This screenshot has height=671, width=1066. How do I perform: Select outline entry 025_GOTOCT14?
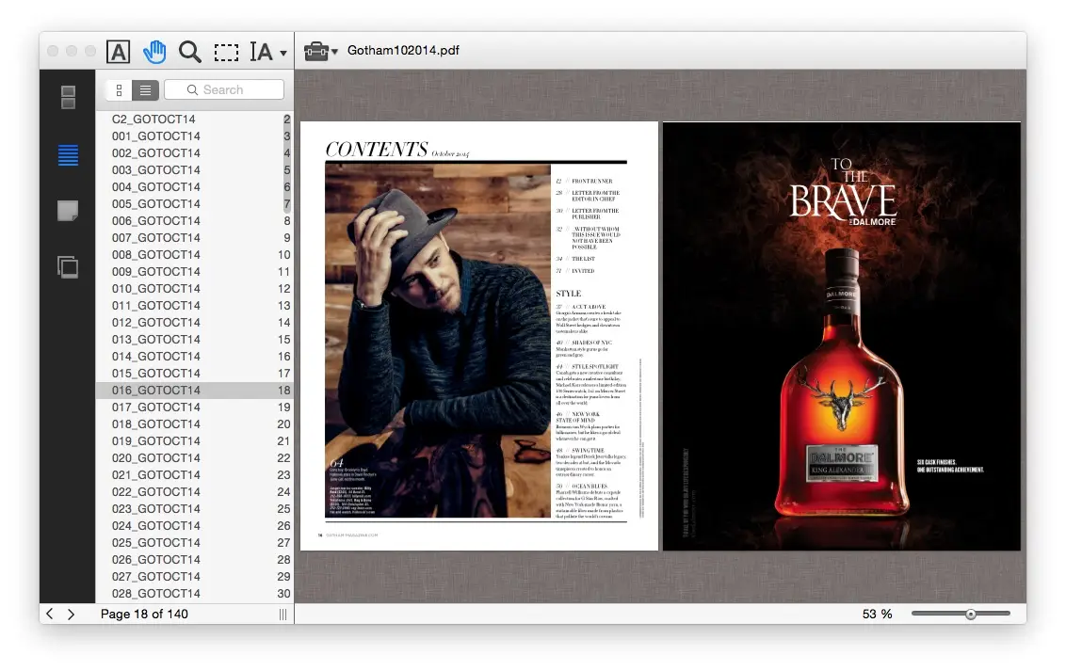[194, 543]
